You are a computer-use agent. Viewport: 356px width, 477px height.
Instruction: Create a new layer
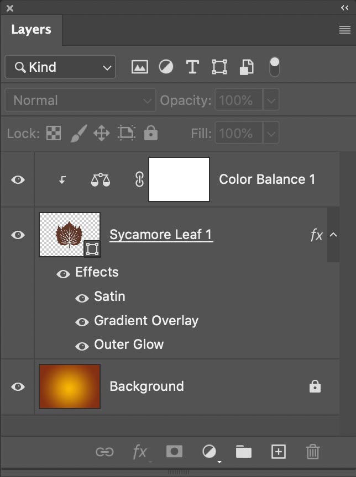click(278, 452)
